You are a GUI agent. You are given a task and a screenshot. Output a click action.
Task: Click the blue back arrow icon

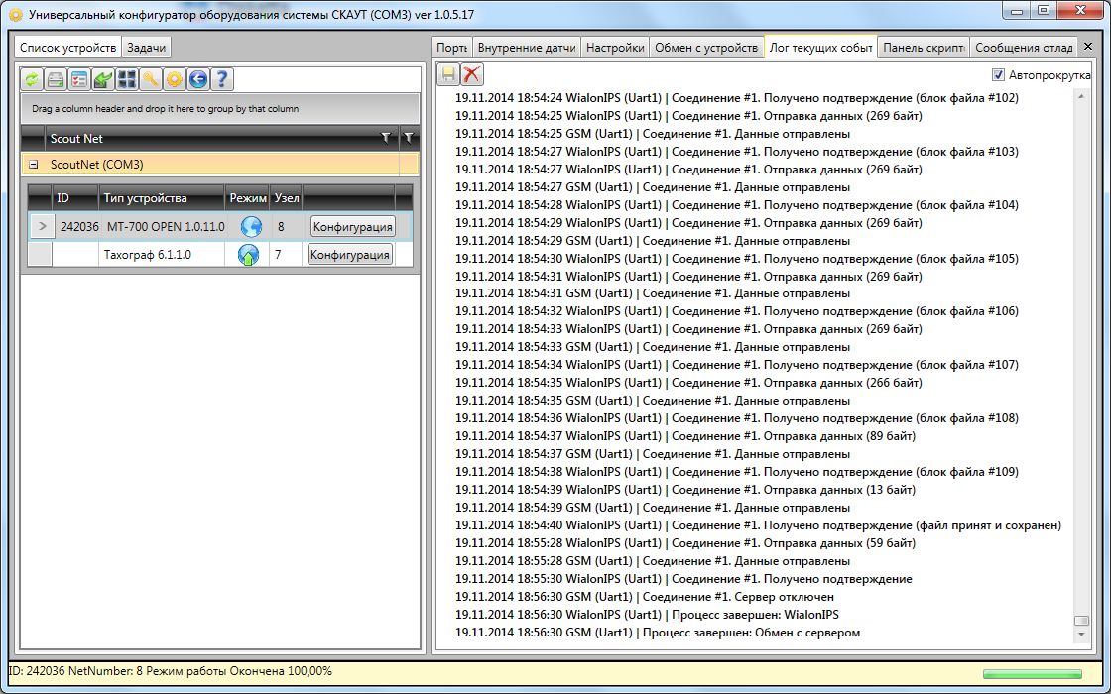point(198,80)
